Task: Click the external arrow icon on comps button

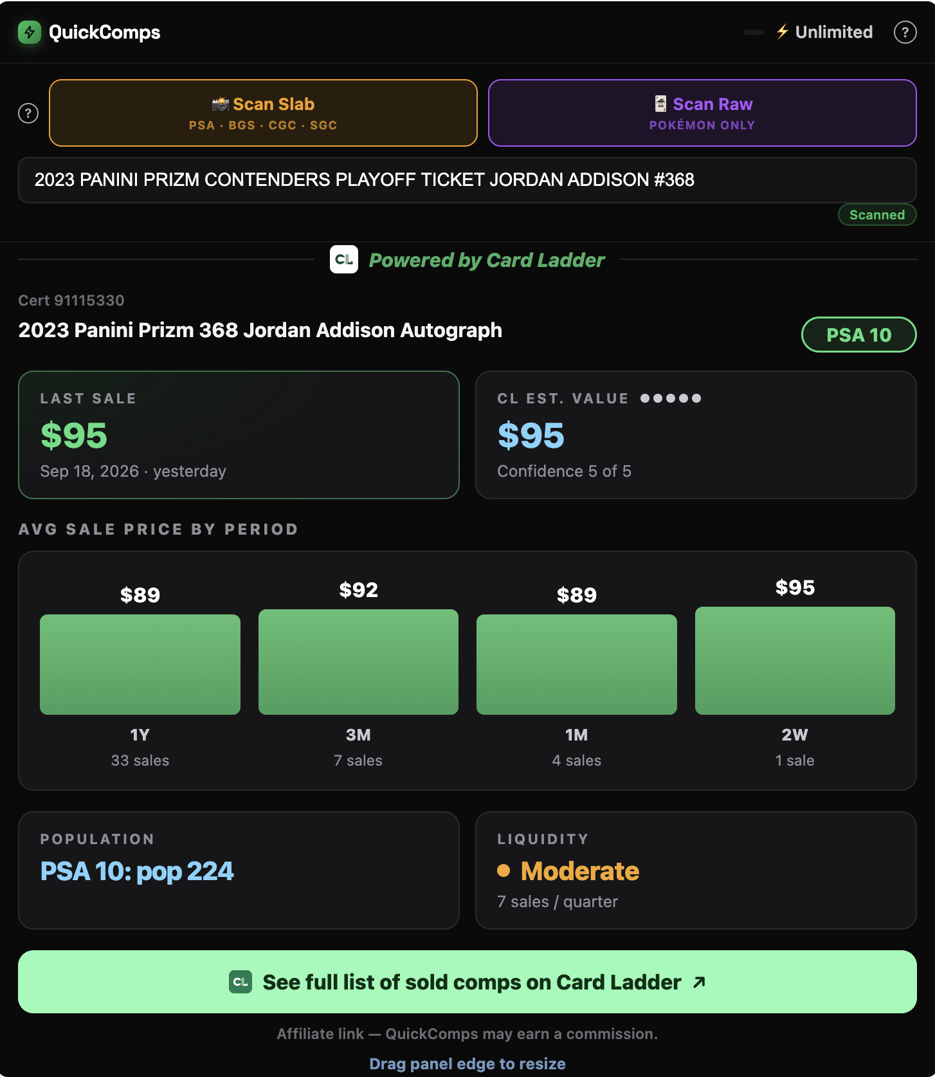Action: click(x=699, y=982)
